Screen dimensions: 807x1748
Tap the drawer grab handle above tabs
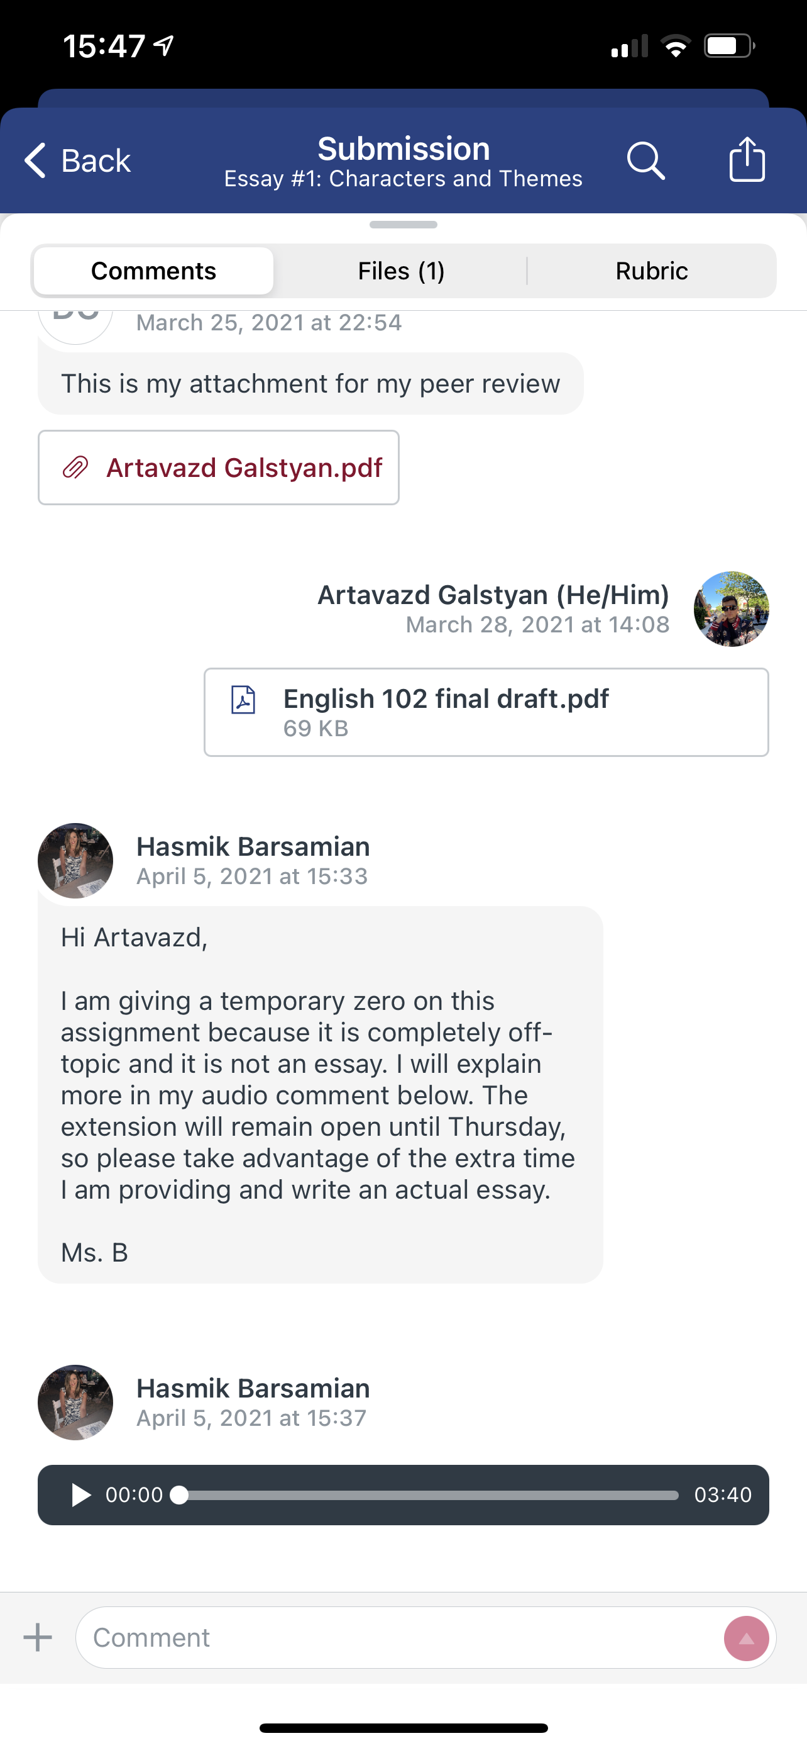click(x=403, y=225)
